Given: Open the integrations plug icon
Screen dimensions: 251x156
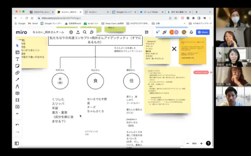Looking at the screenshot, I should coord(92,32).
